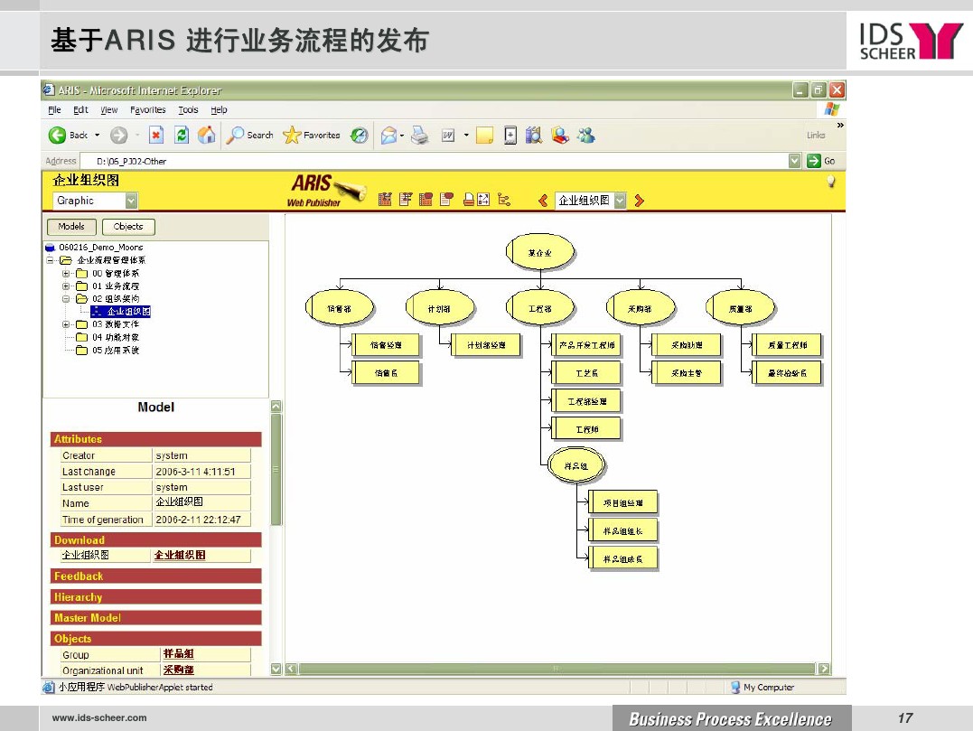
Task: Open the Tools menu
Action: [188, 110]
